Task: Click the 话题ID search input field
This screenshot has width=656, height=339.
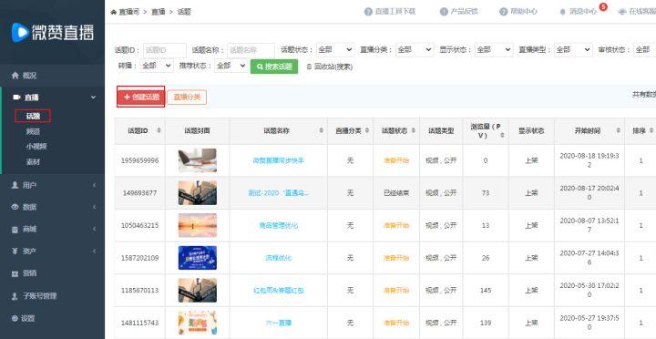Action: [x=165, y=50]
